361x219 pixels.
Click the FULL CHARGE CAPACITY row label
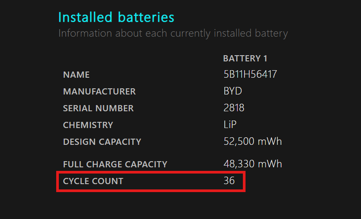point(115,164)
